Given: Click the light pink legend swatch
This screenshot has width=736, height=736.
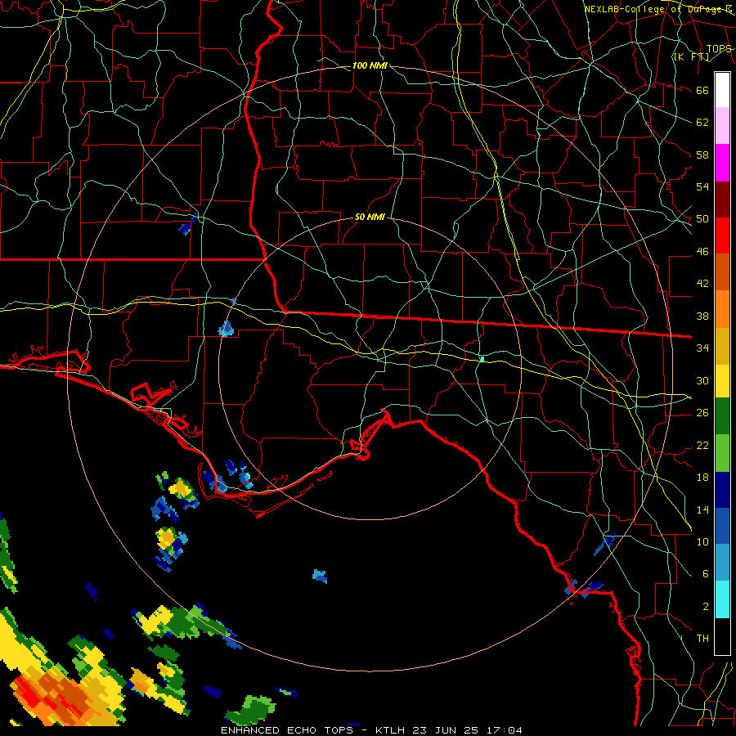Looking at the screenshot, I should click(x=722, y=126).
